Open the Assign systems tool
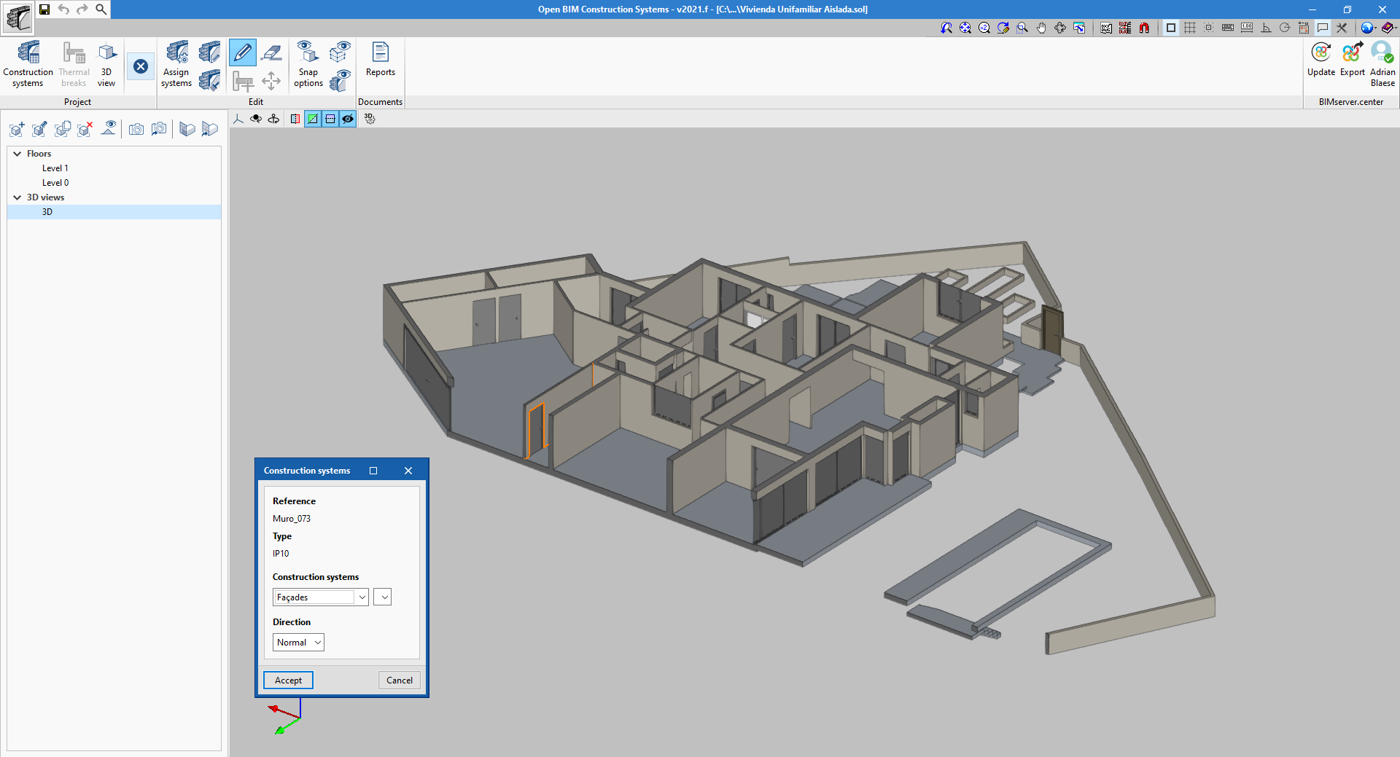This screenshot has width=1400, height=757. pos(176,64)
